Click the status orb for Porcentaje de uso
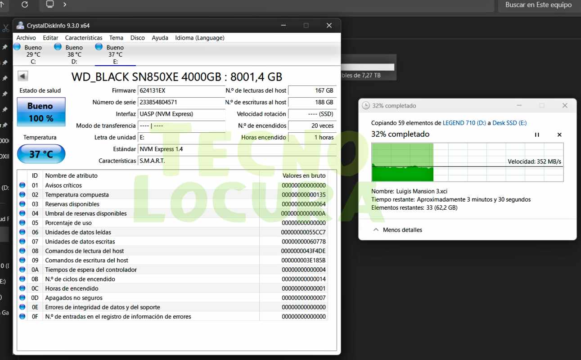The width and height of the screenshot is (581, 360). pyautogui.click(x=22, y=223)
